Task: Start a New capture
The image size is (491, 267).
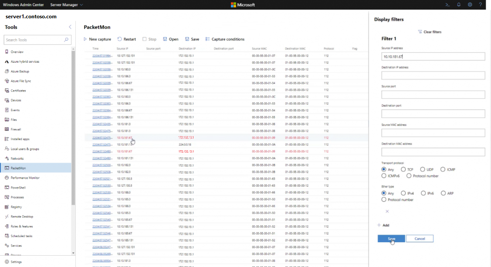Action: (x=98, y=39)
